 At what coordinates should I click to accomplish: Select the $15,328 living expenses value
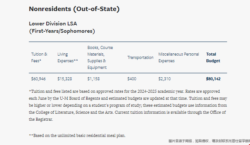click(65, 79)
